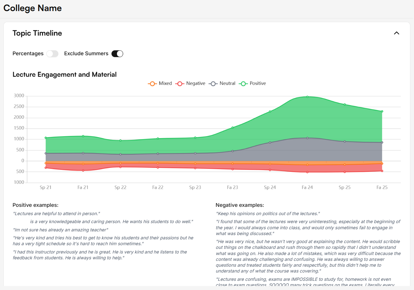Click the Lecture Engagement and Material chart title
The height and width of the screenshot is (290, 414).
[x=64, y=74]
